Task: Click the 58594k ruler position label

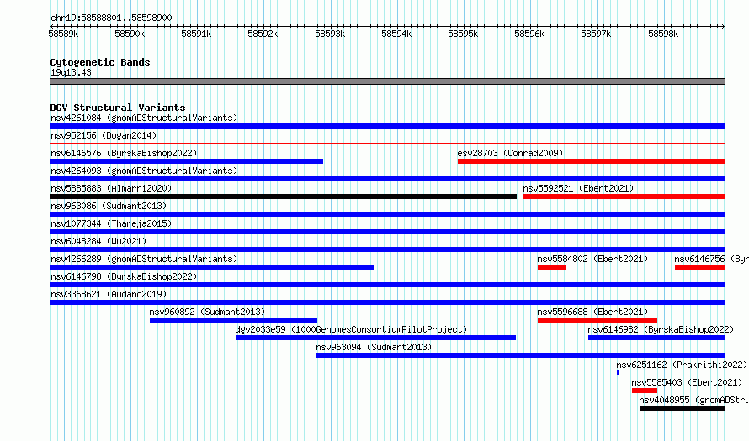Action: 396,34
